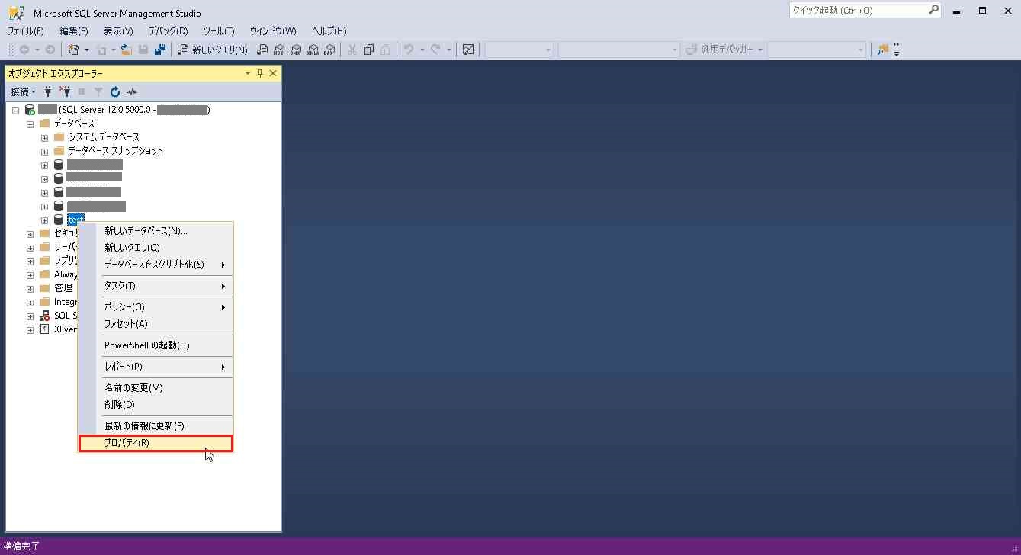This screenshot has height=555, width=1021.
Task: Click the Paste toolbar icon
Action: [x=386, y=50]
